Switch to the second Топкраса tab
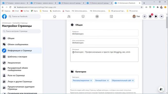The height and width of the screenshot is (94, 168). coord(43,3)
